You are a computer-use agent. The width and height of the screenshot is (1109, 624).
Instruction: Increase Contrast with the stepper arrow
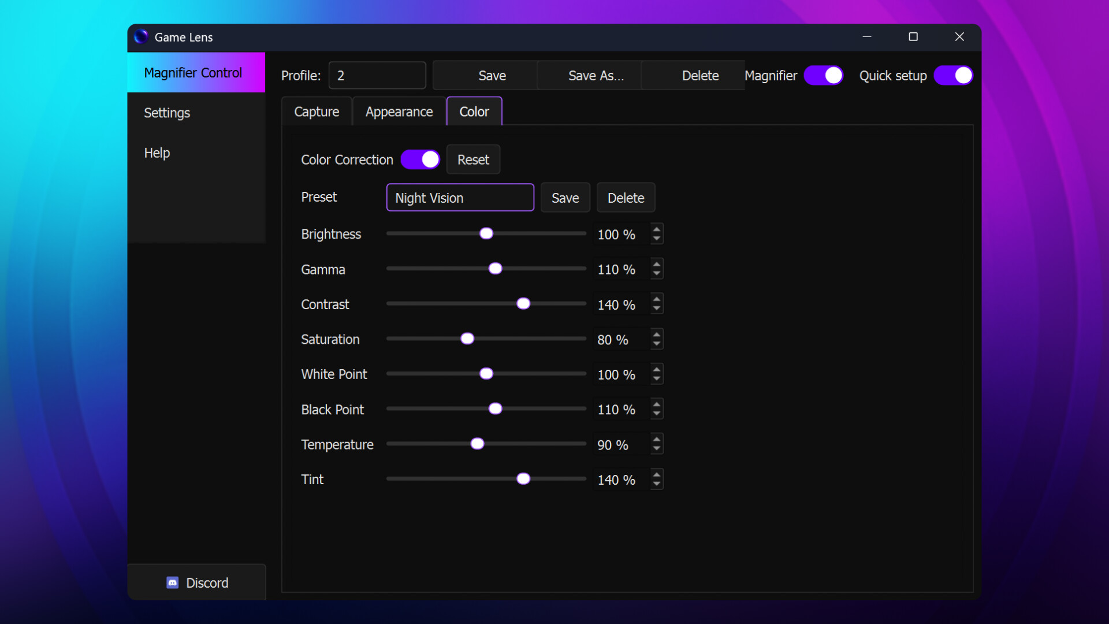click(656, 300)
